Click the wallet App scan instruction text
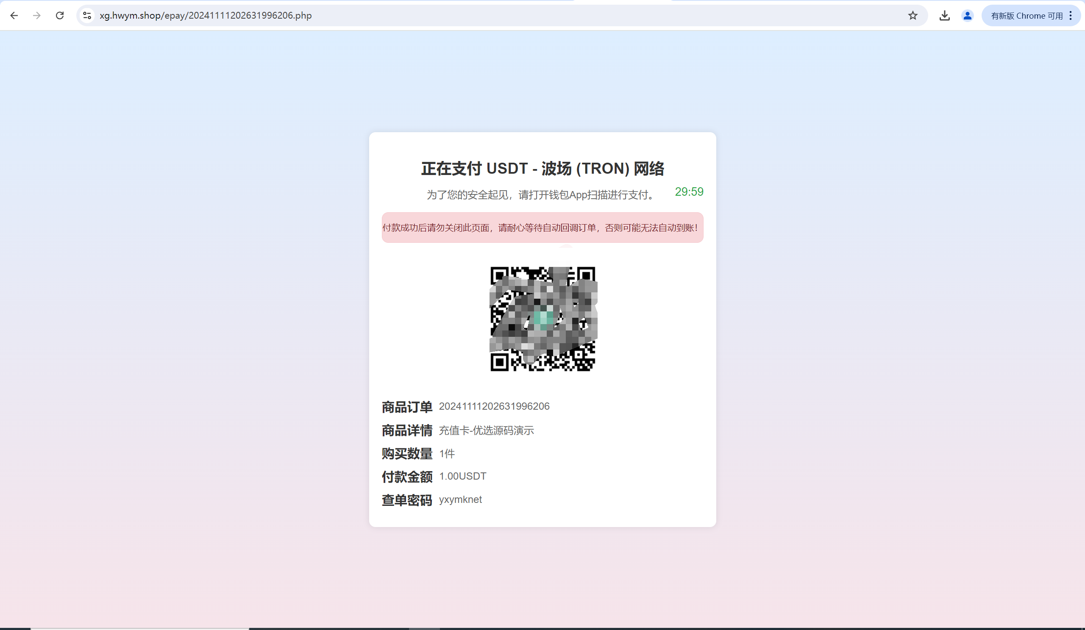The image size is (1085, 630). tap(542, 195)
